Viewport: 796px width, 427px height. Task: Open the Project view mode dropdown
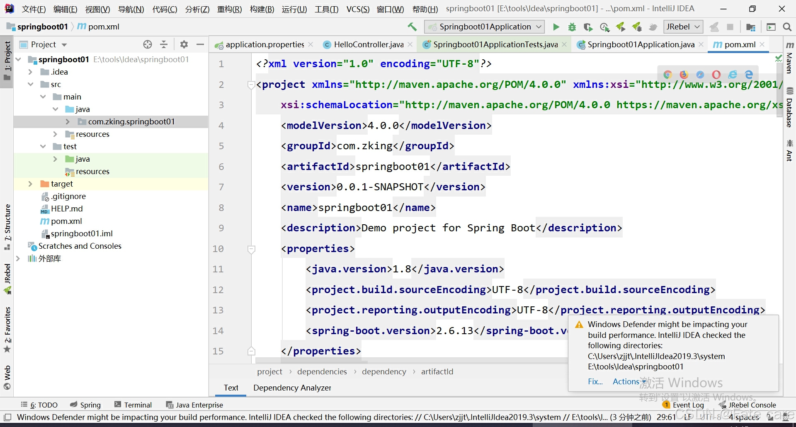tap(64, 45)
